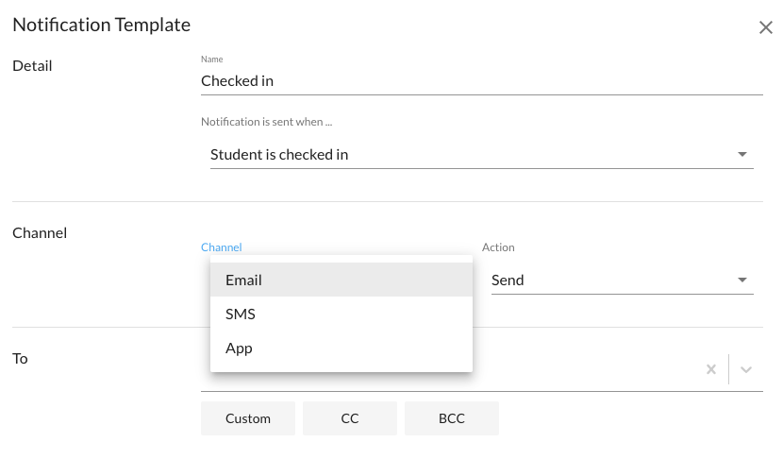The image size is (783, 459).
Task: Add a CC recipient
Action: click(x=350, y=418)
